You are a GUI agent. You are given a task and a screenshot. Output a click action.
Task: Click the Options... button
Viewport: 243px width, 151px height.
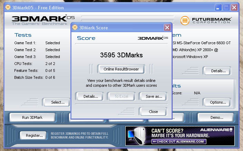tap(217, 102)
